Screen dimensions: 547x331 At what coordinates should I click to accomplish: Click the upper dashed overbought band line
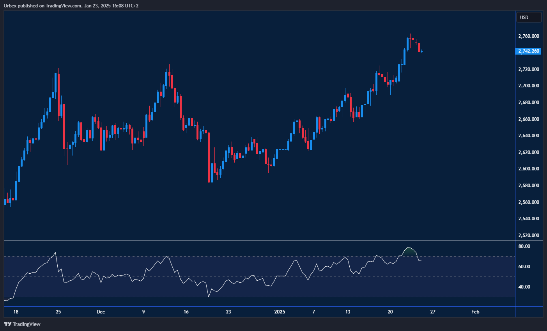click(x=234, y=256)
